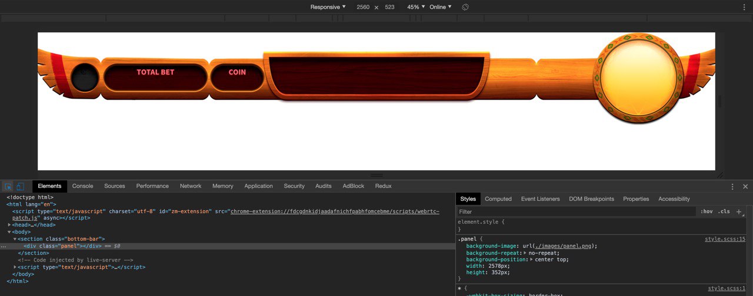This screenshot has height=296, width=753.
Task: Expand the head element node
Action: coord(9,225)
